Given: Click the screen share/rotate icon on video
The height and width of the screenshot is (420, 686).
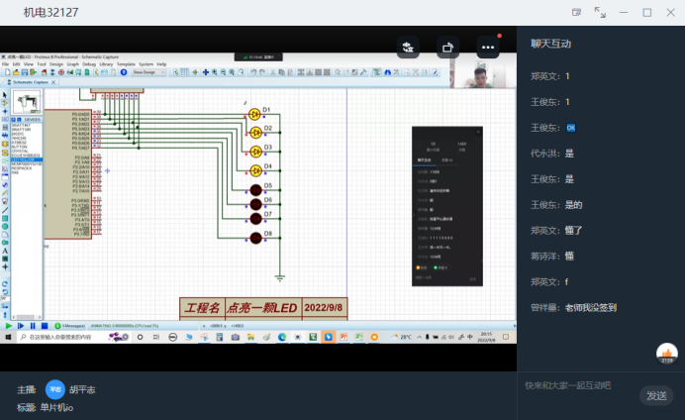Looking at the screenshot, I should click(447, 47).
